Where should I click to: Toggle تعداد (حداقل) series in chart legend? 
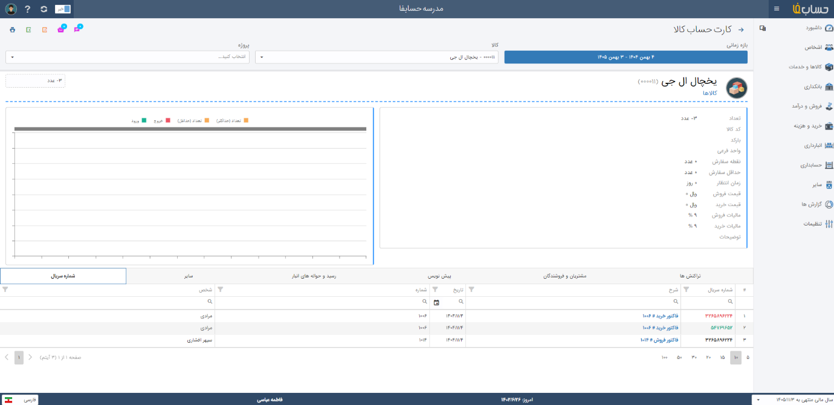pyautogui.click(x=193, y=121)
